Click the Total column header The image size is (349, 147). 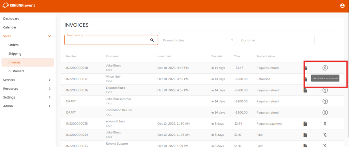click(x=237, y=56)
